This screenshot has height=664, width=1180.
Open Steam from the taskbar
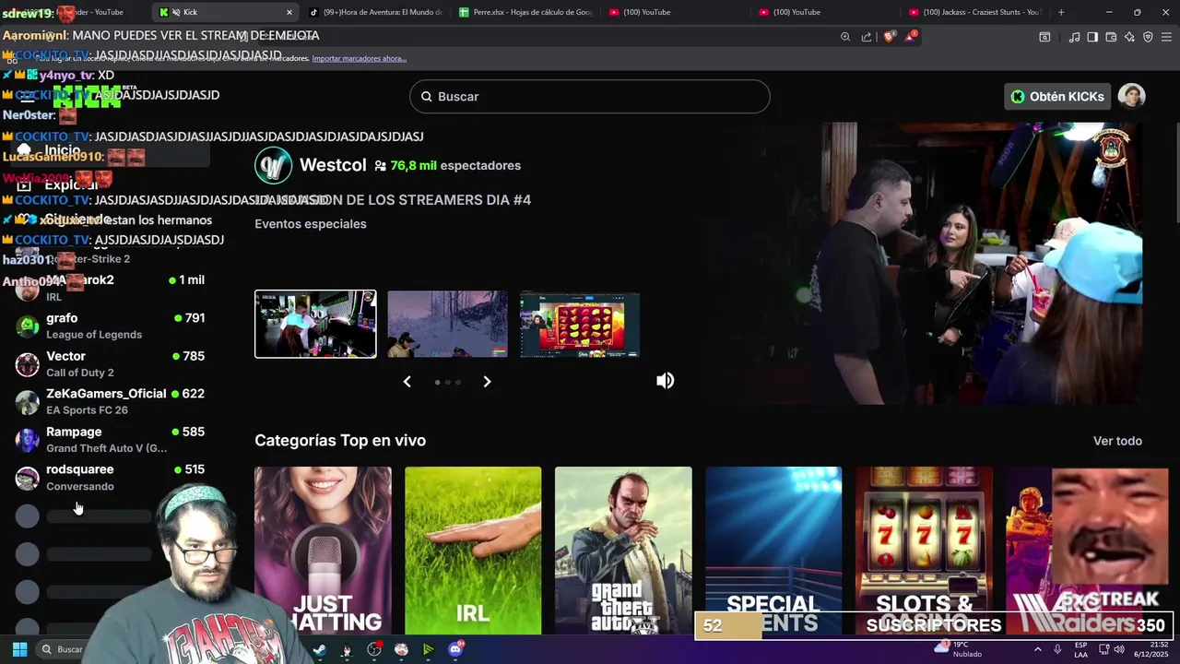[319, 649]
